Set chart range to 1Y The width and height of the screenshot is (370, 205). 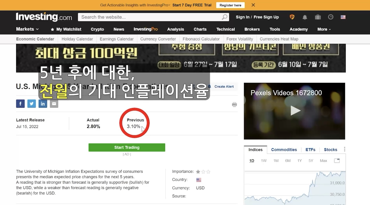[300, 161]
